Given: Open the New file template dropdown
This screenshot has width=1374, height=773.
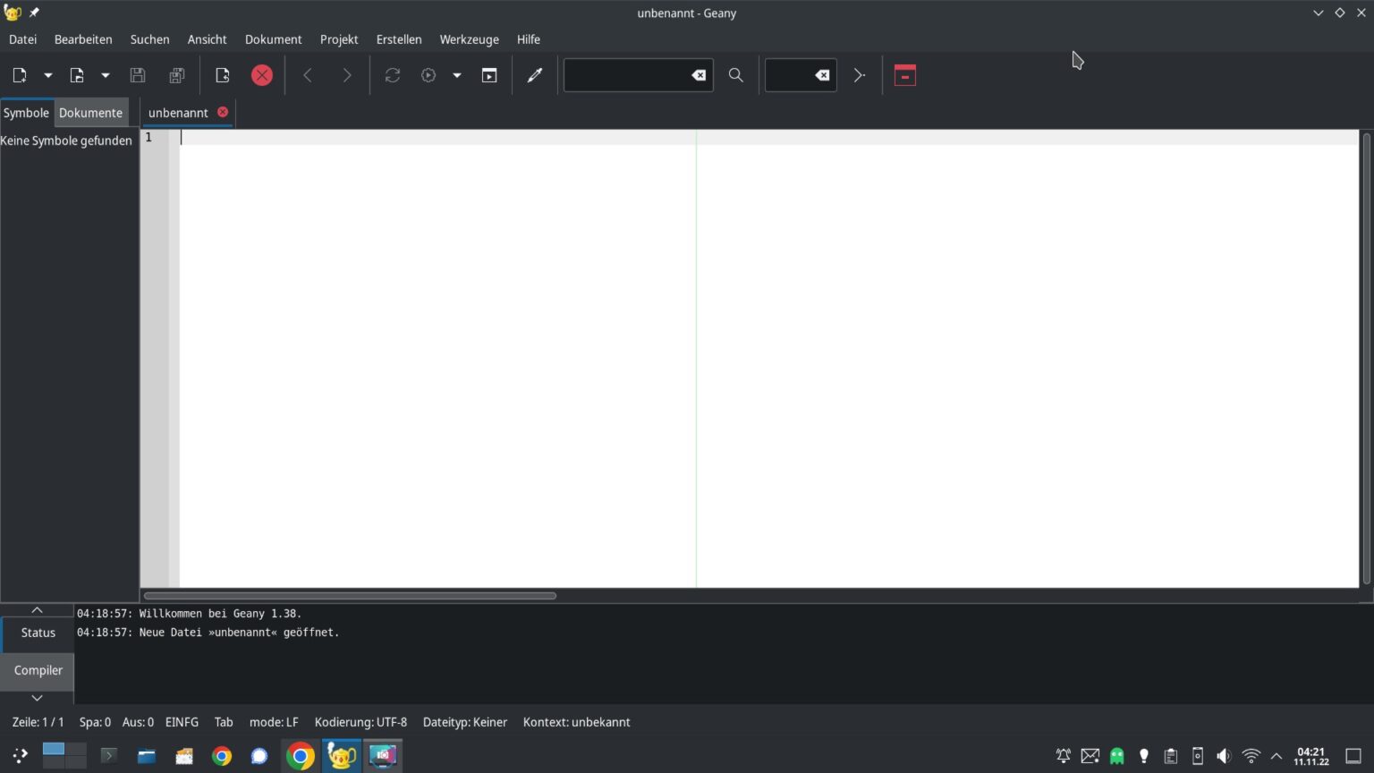Looking at the screenshot, I should (x=47, y=75).
